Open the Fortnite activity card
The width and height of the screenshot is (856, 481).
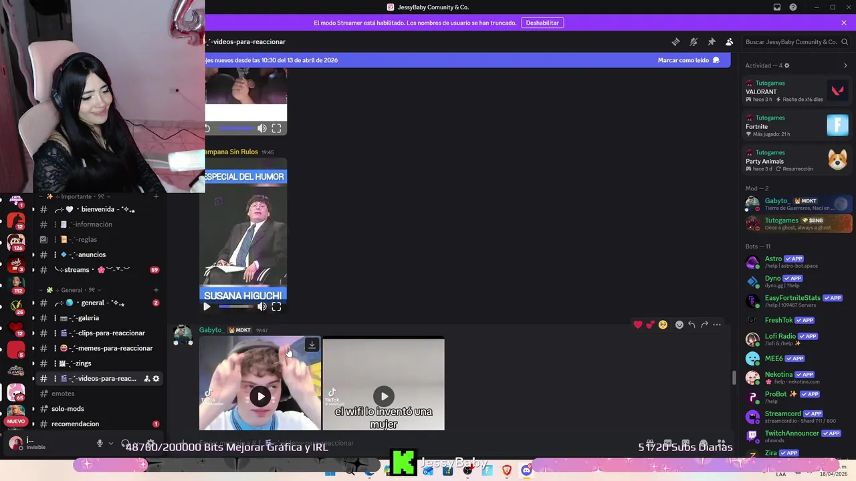797,126
